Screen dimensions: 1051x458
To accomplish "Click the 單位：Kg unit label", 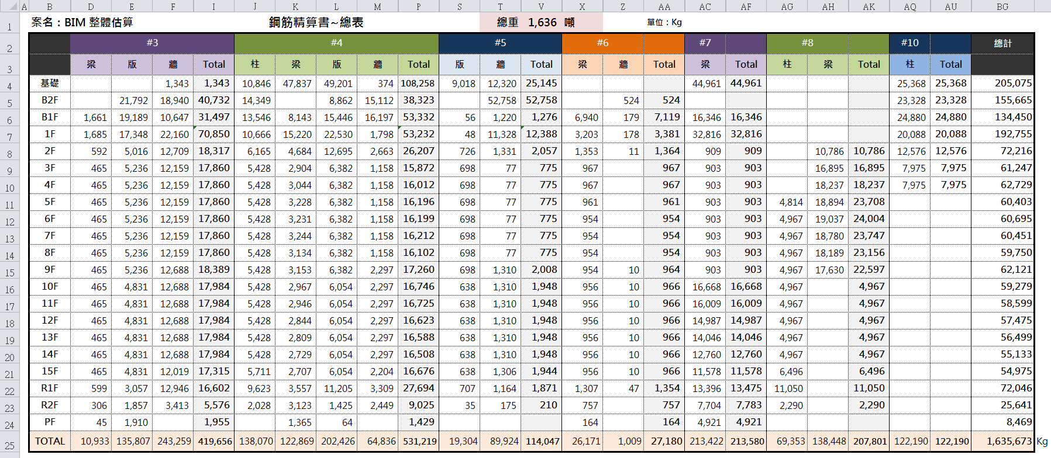I will [x=664, y=22].
